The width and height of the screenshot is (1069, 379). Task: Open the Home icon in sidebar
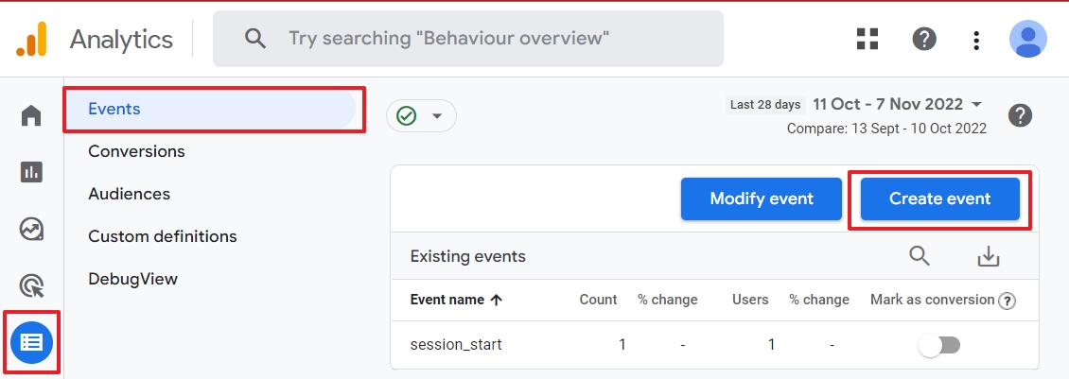(31, 115)
